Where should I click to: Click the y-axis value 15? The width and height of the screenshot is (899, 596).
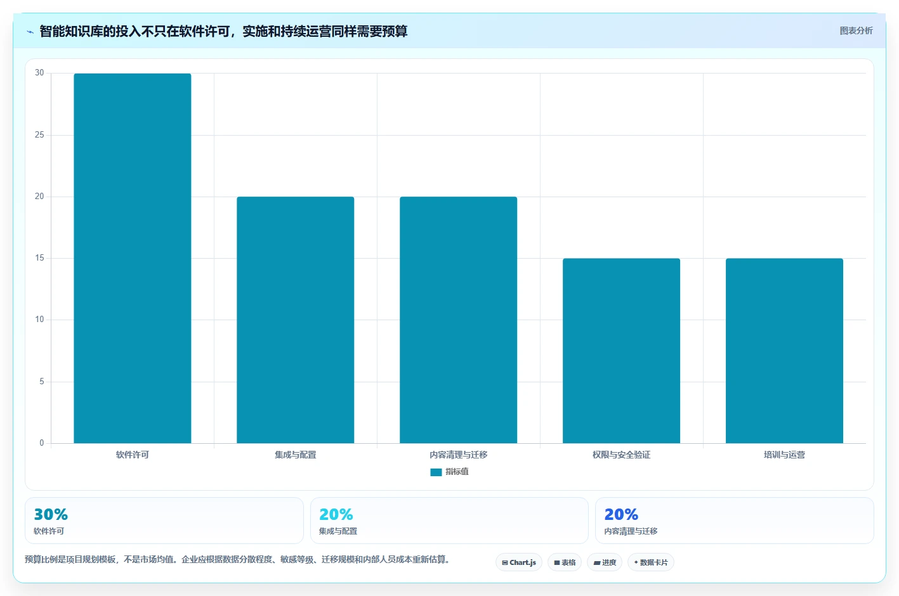point(39,258)
